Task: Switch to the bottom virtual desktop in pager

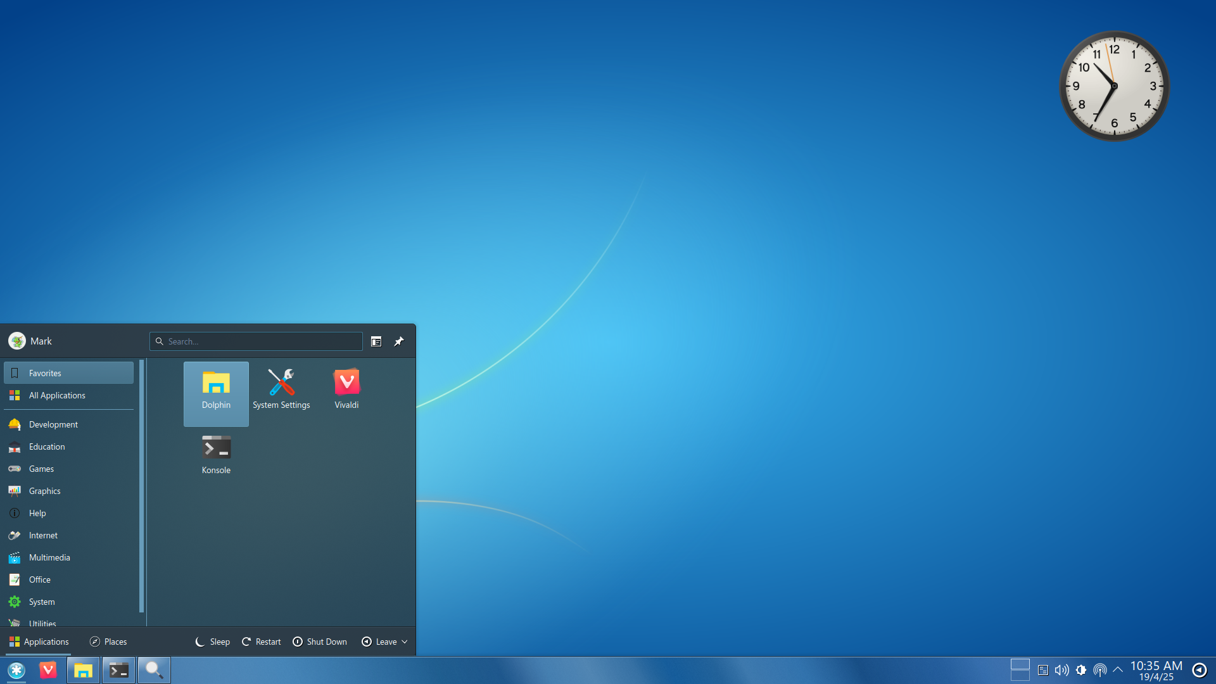Action: (1020, 676)
